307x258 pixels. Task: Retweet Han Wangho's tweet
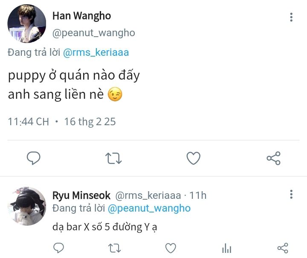tap(113, 158)
